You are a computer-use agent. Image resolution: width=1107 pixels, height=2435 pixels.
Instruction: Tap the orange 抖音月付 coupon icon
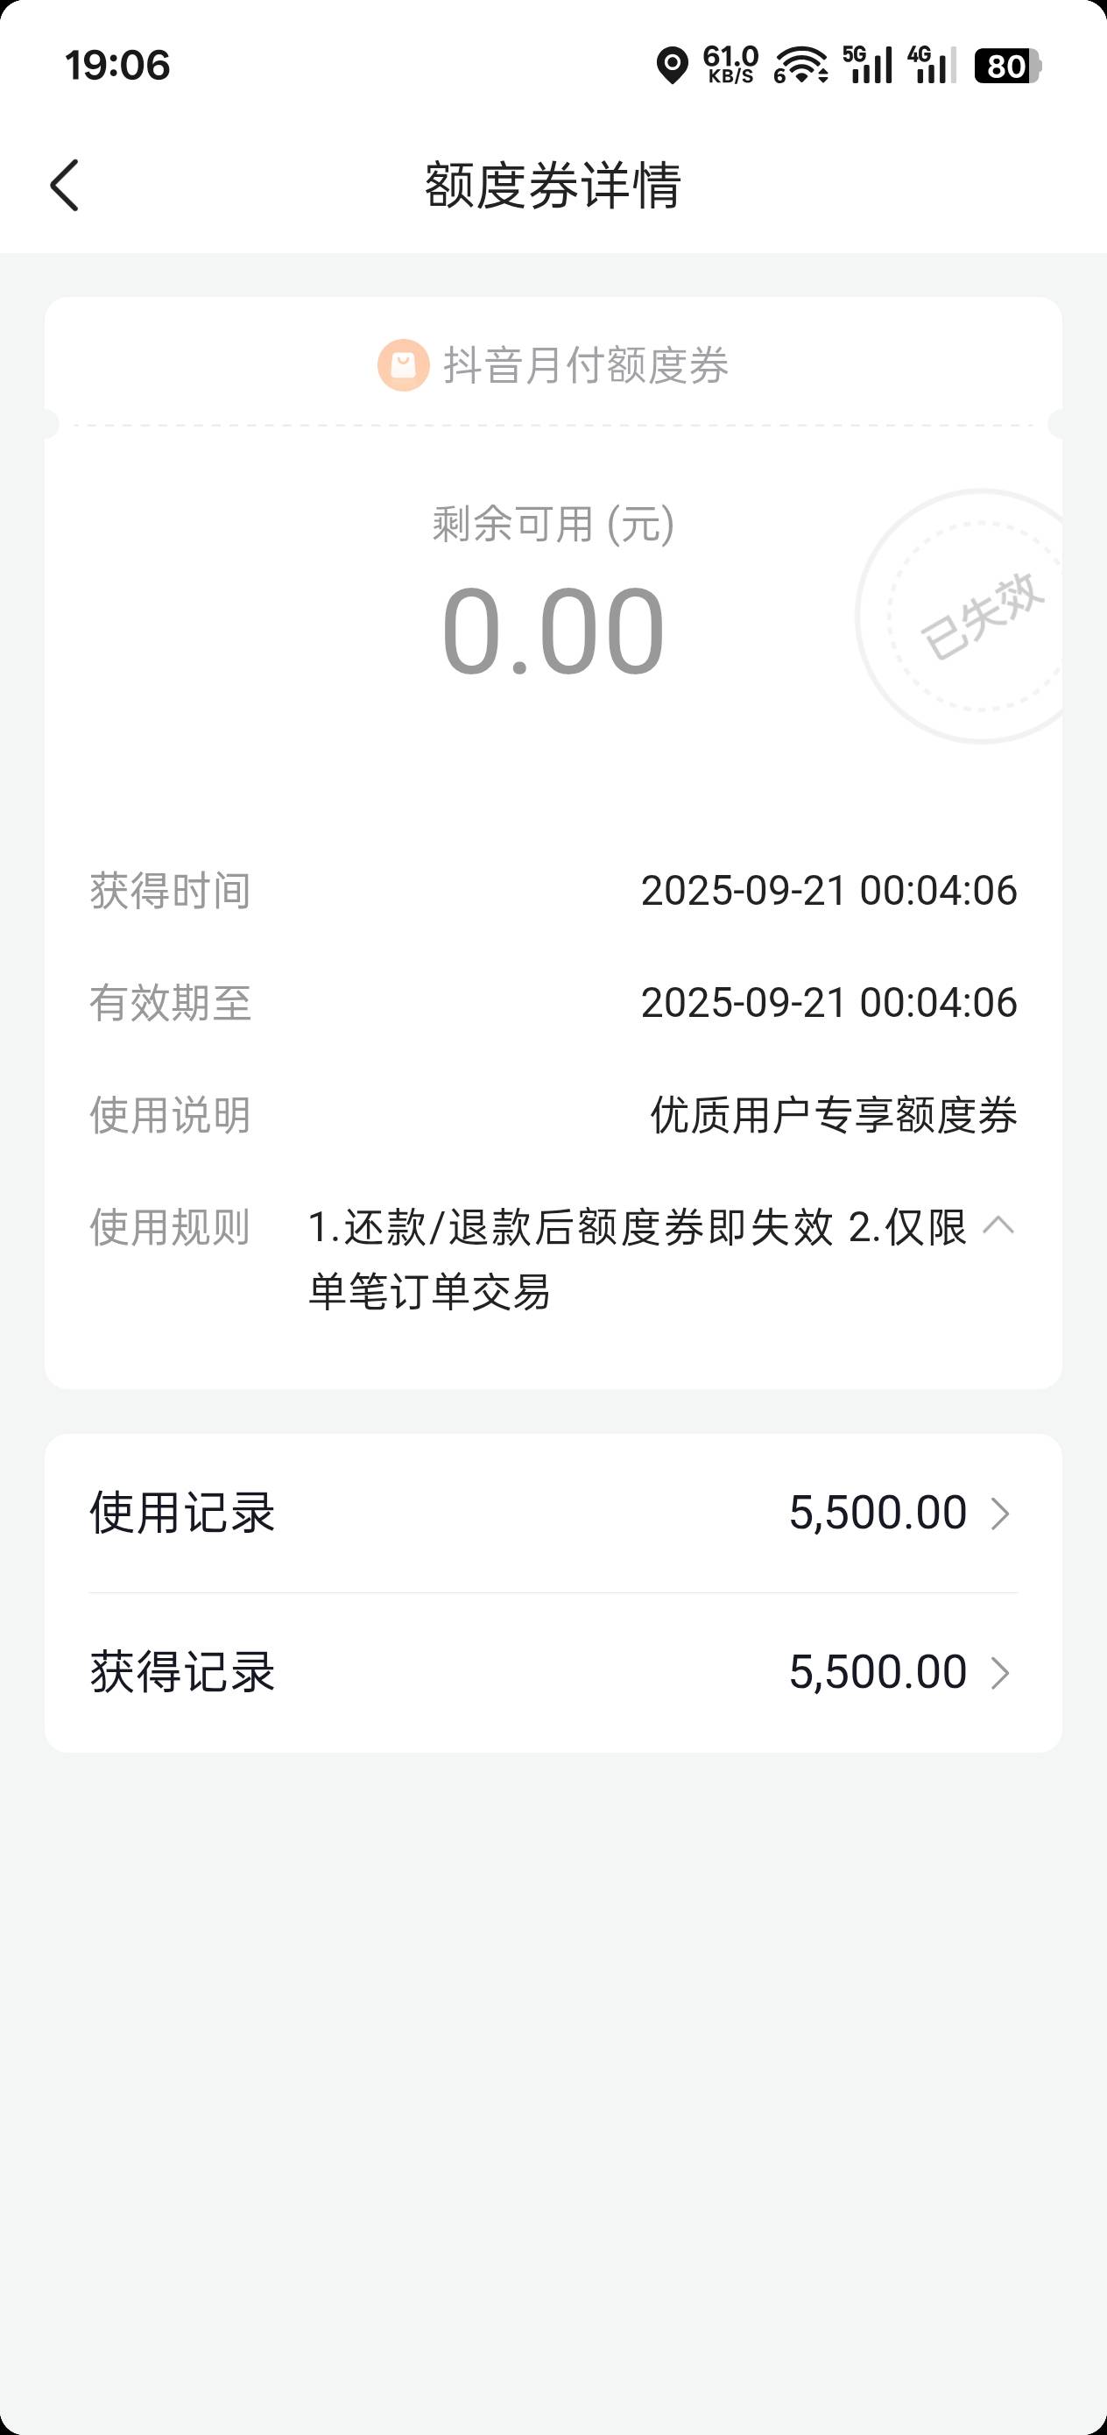pos(404,365)
